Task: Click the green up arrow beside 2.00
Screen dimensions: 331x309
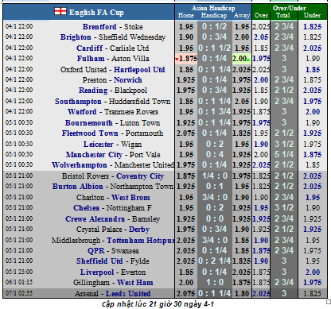Action: 248,60
